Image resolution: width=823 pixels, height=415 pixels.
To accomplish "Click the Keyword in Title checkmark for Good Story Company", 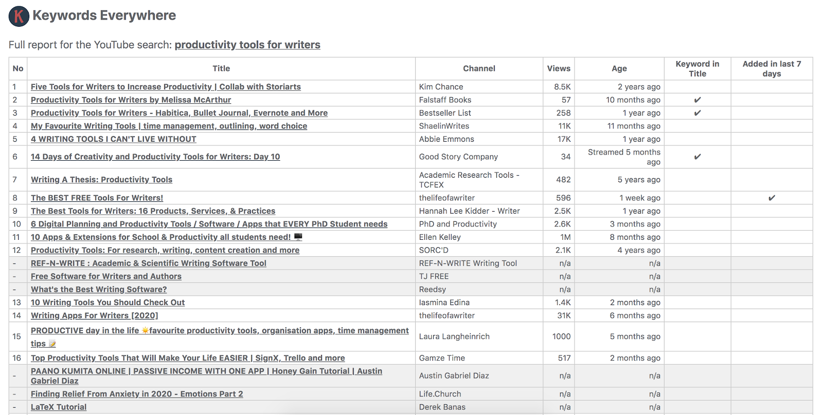I will [697, 157].
